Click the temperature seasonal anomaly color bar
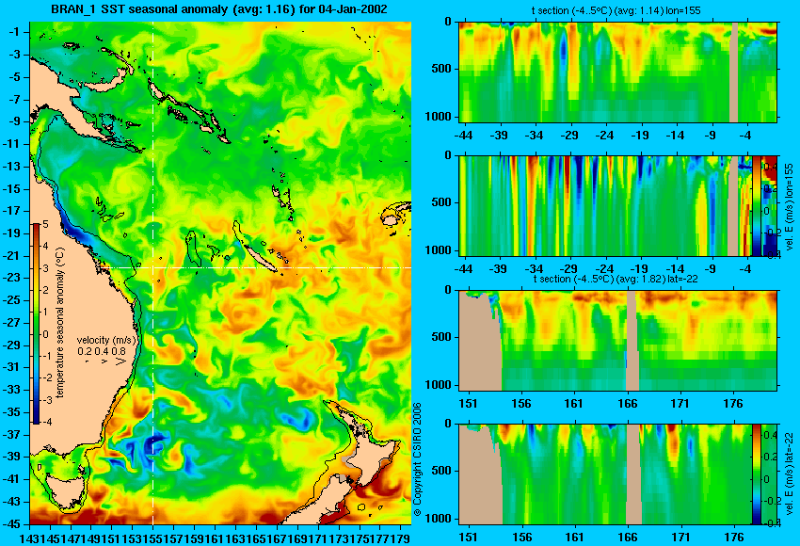The width and height of the screenshot is (800, 546). point(37,324)
